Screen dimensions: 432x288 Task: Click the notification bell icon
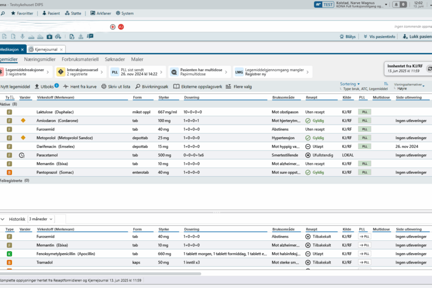[x=397, y=5]
